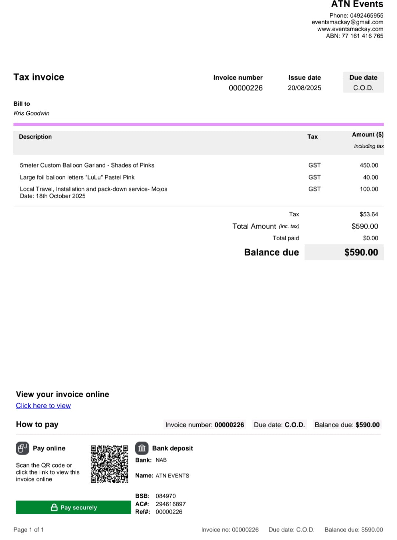The image size is (397, 540).
Task: Click the Due date C.O.D. header box
Action: point(364,82)
